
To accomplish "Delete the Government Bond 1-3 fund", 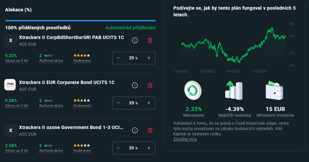I will tap(150, 130).
